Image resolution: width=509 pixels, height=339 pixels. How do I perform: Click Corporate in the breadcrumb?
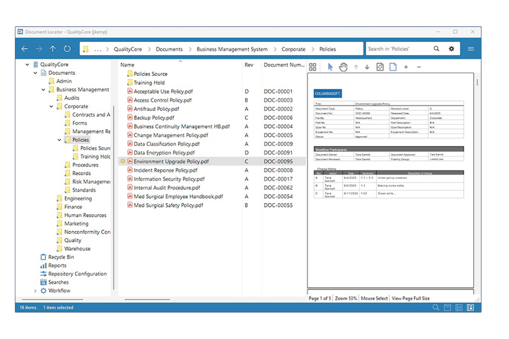point(293,49)
